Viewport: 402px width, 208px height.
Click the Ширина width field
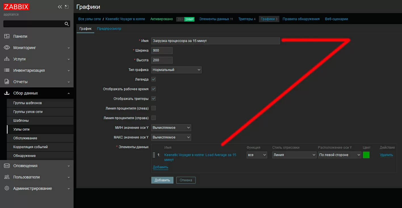coord(162,51)
